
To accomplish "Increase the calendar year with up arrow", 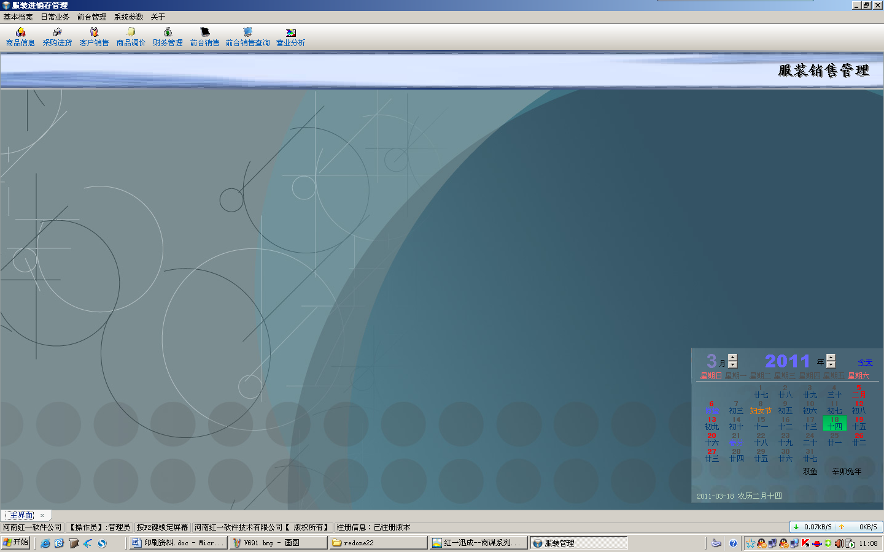I will [x=831, y=358].
